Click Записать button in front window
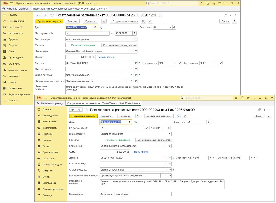This screenshot has height=203, width=276. point(107,116)
